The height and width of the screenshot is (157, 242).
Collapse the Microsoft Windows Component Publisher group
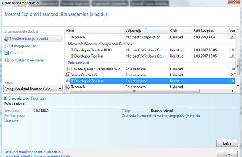pos(101,44)
